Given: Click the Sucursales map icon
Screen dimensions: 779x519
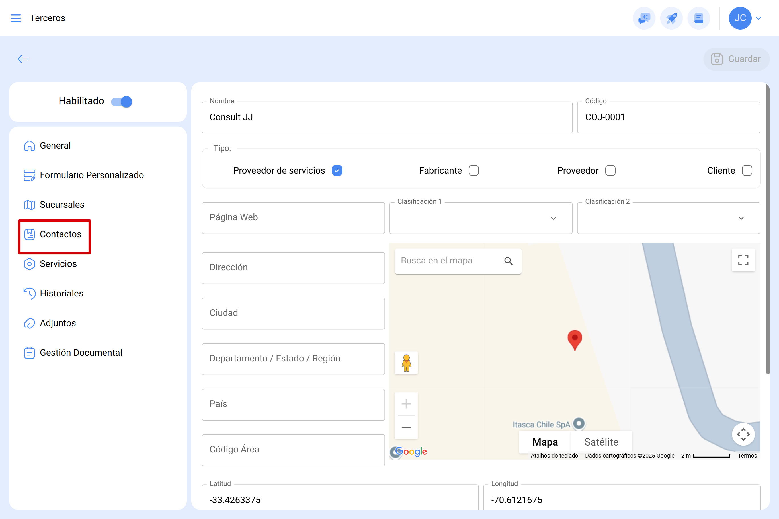Looking at the screenshot, I should pos(29,205).
